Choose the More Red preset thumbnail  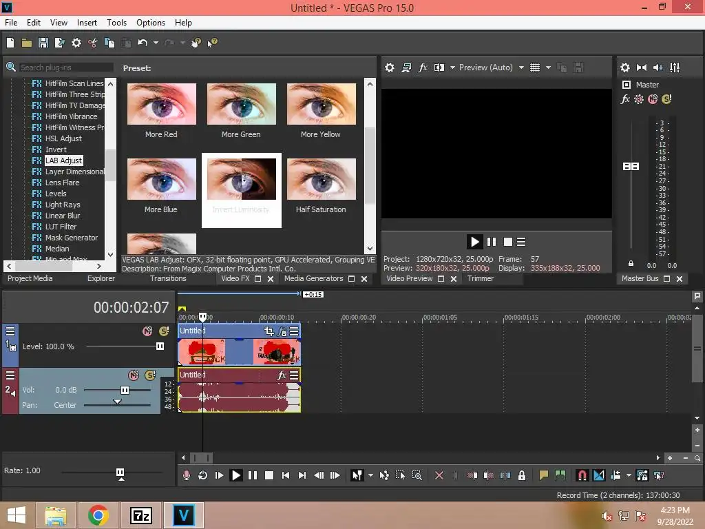161,104
